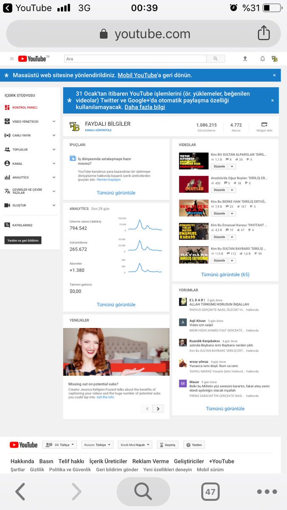Open SULTAN ALPARSLAN video thumbnail
Viewport: 287px width, 510px height.
click(x=193, y=161)
